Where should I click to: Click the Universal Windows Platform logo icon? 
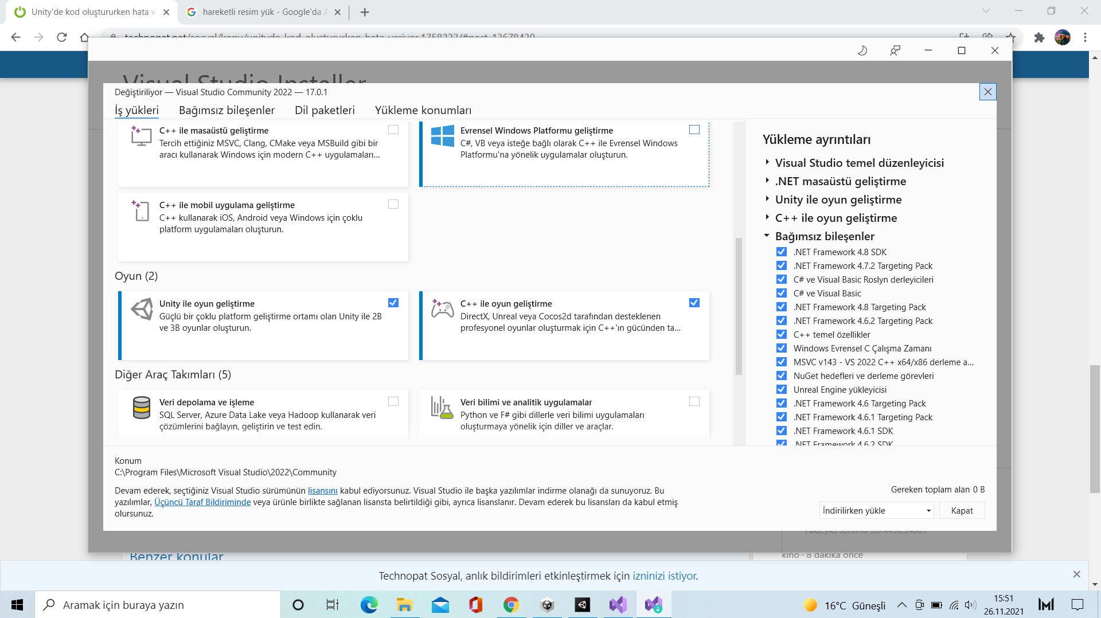click(442, 136)
